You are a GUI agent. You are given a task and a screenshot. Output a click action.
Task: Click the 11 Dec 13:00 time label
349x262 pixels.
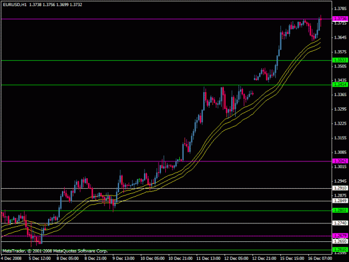click(x=208, y=258)
